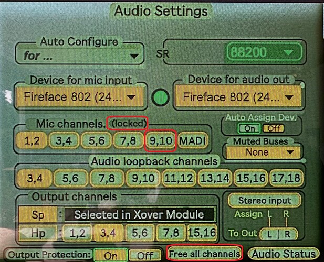The height and width of the screenshot is (262, 324).
Task: Click the green device status indicator circle
Action: tap(160, 97)
